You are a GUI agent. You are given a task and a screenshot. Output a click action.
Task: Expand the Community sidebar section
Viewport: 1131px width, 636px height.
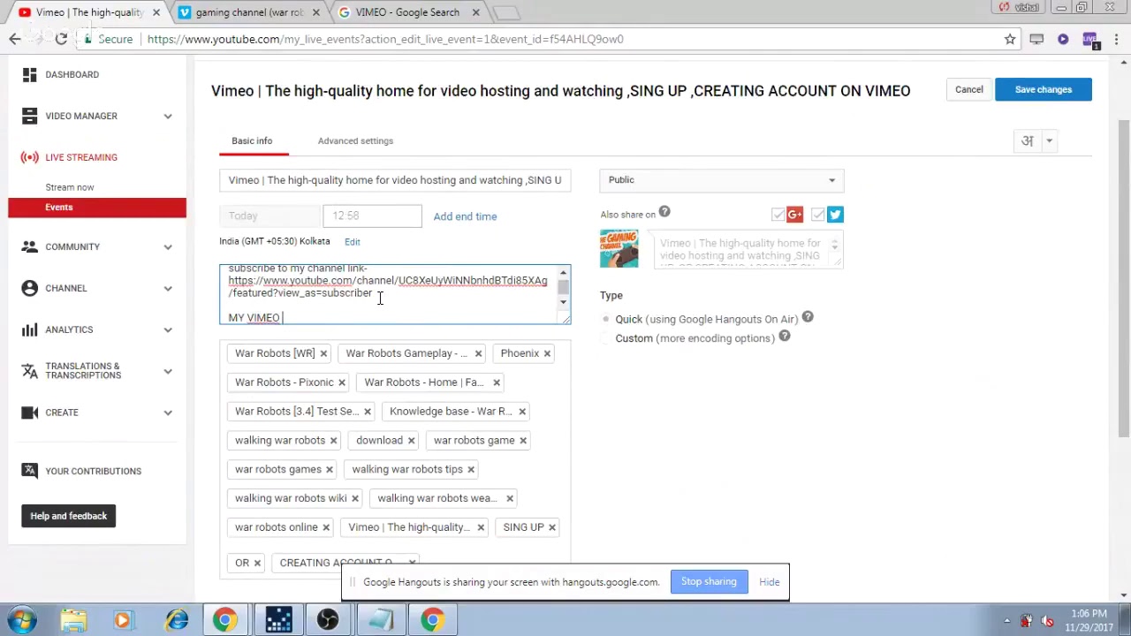(168, 246)
